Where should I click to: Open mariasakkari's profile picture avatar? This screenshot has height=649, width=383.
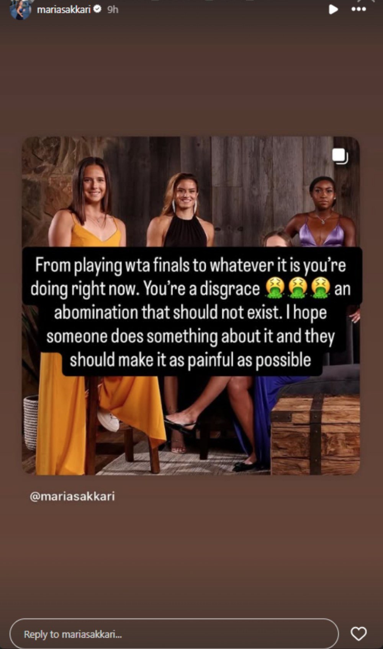pyautogui.click(x=21, y=9)
